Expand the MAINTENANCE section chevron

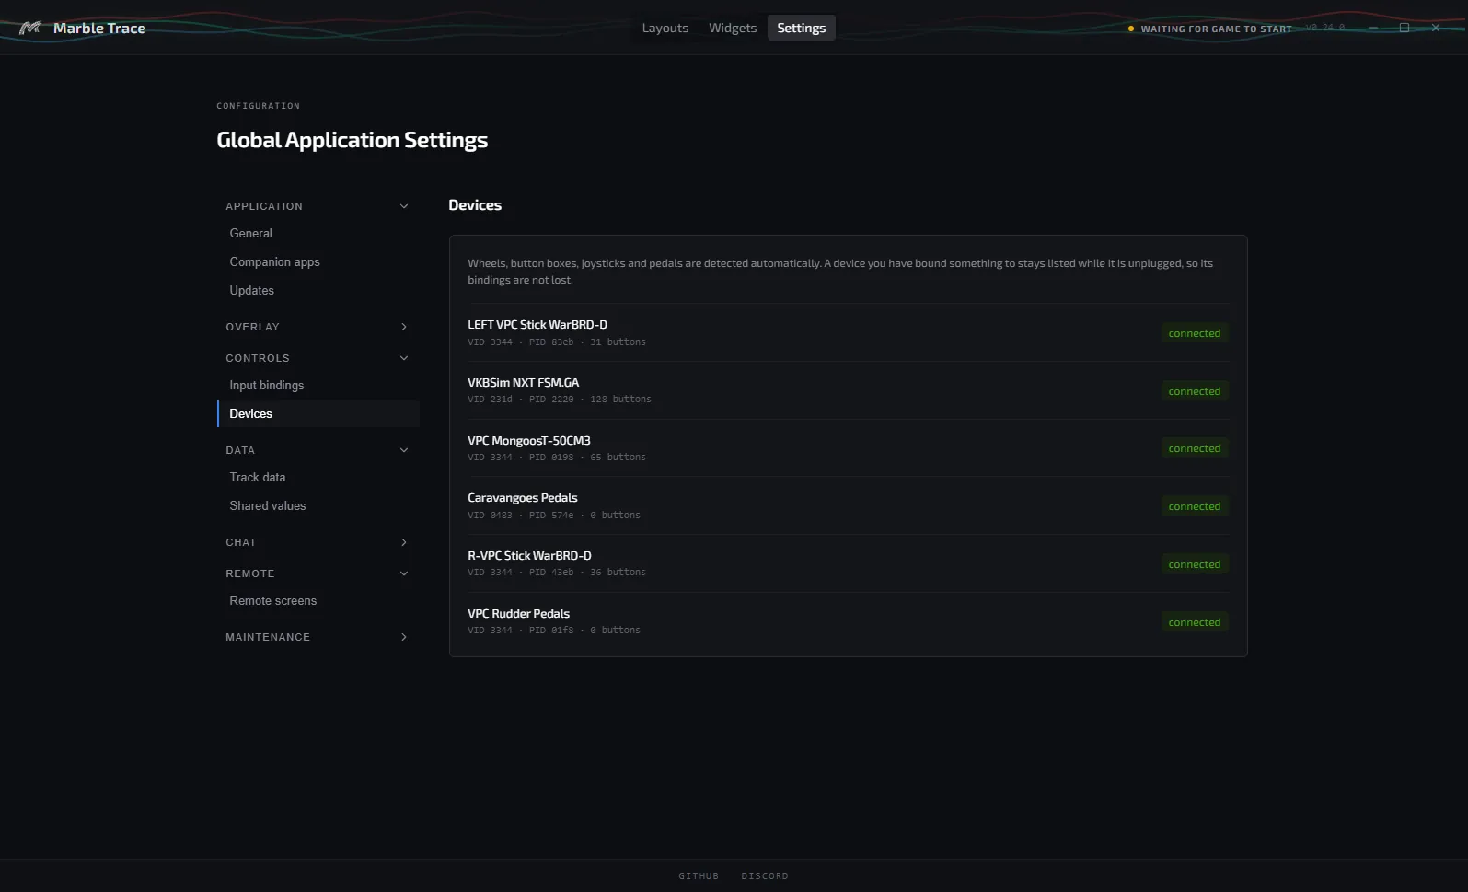[x=404, y=637]
